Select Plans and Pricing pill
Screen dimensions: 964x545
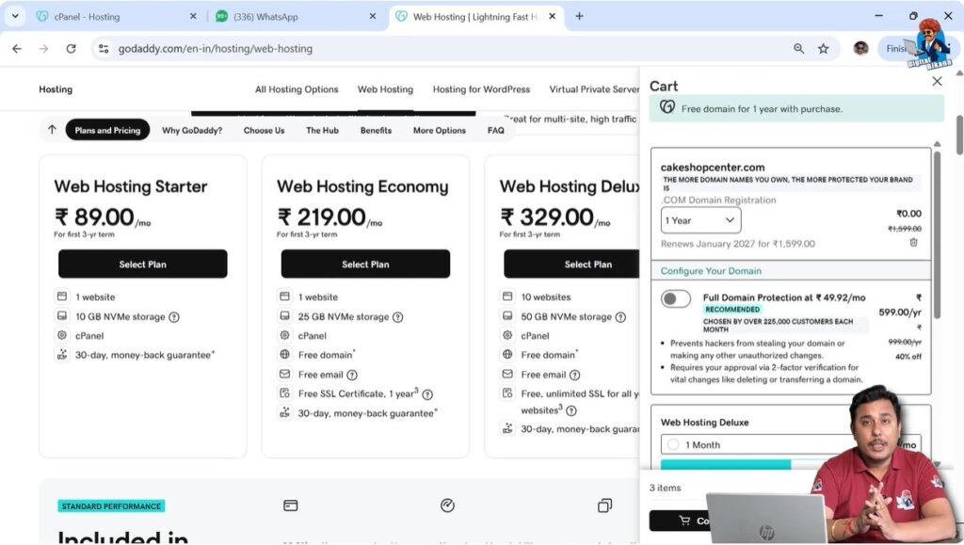(107, 130)
